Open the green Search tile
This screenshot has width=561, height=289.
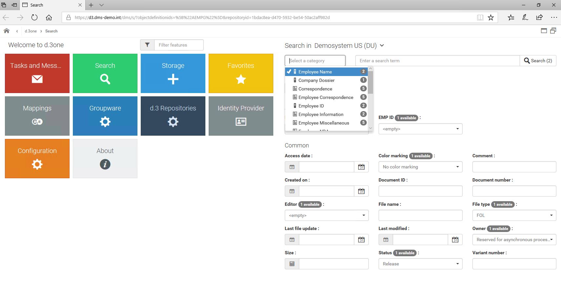[105, 73]
